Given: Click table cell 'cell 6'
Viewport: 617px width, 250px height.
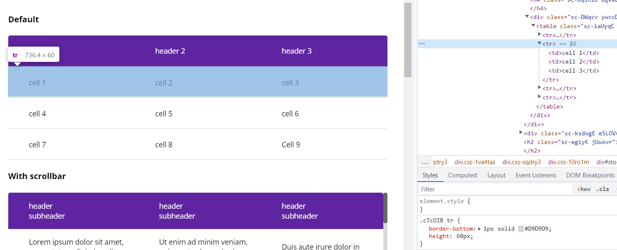Looking at the screenshot, I should (290, 114).
